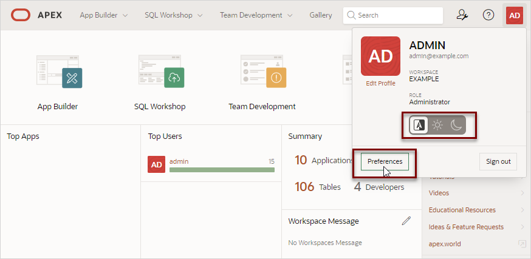Switch to light theme mode
The height and width of the screenshot is (259, 531).
tap(437, 126)
